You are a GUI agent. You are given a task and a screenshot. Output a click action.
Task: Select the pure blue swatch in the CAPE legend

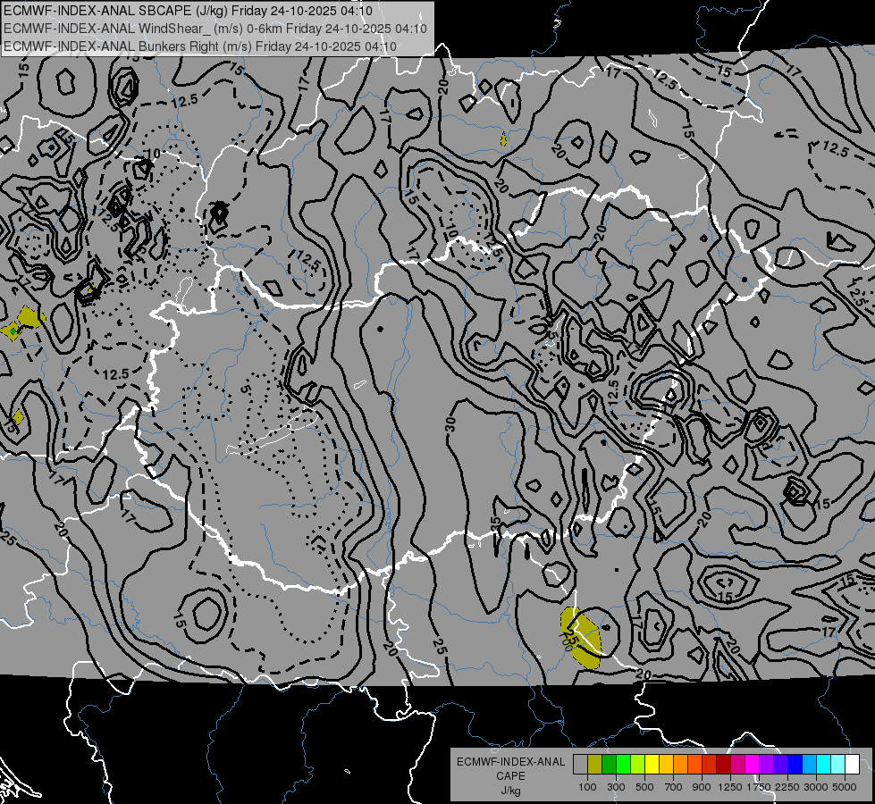[x=795, y=764]
